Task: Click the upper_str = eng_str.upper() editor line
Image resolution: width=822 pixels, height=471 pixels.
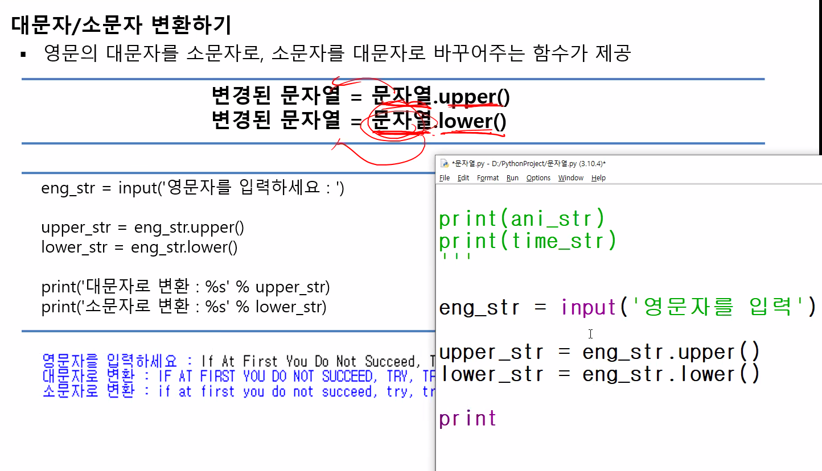Action: pos(599,352)
